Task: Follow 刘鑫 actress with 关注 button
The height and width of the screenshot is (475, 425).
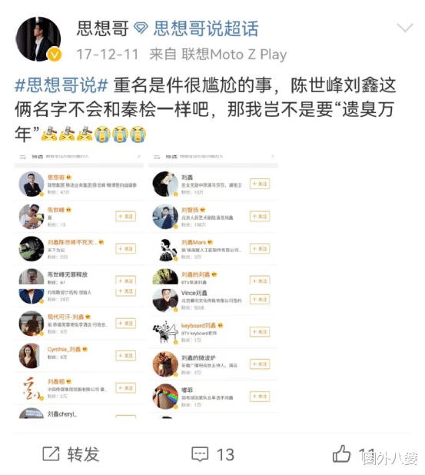Action: [x=260, y=184]
